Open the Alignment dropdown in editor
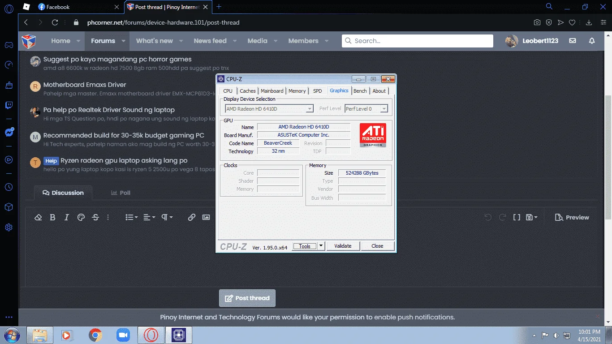The height and width of the screenshot is (344, 612). 149,217
